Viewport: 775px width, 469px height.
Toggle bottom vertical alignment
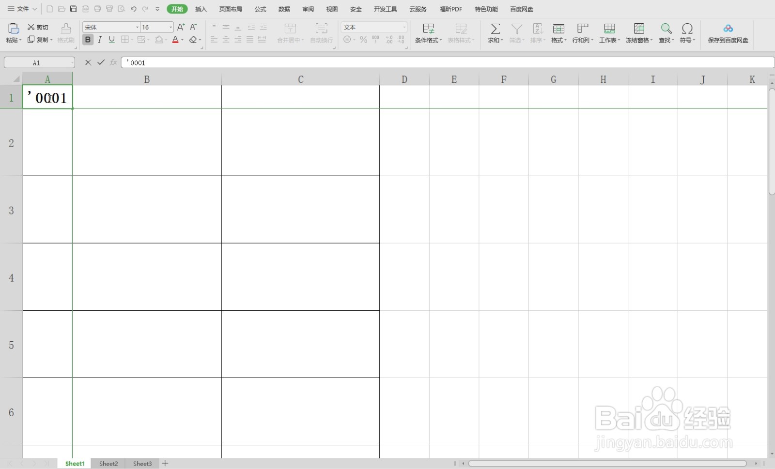238,27
